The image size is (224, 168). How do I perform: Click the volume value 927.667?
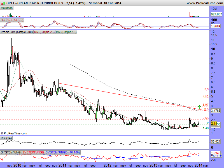tap(216, 14)
